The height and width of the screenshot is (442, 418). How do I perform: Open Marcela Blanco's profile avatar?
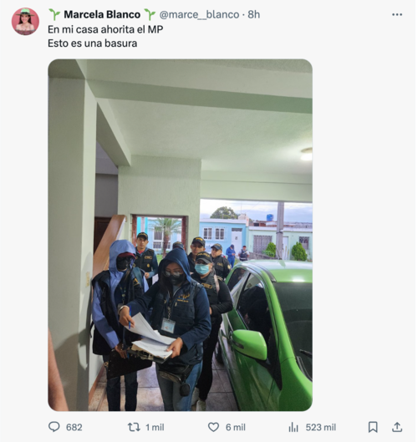(x=25, y=22)
